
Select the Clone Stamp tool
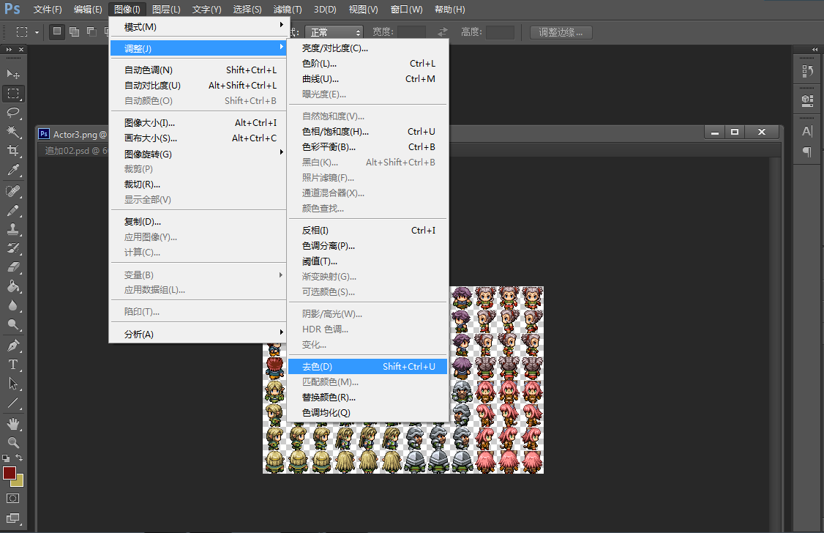[x=13, y=229]
